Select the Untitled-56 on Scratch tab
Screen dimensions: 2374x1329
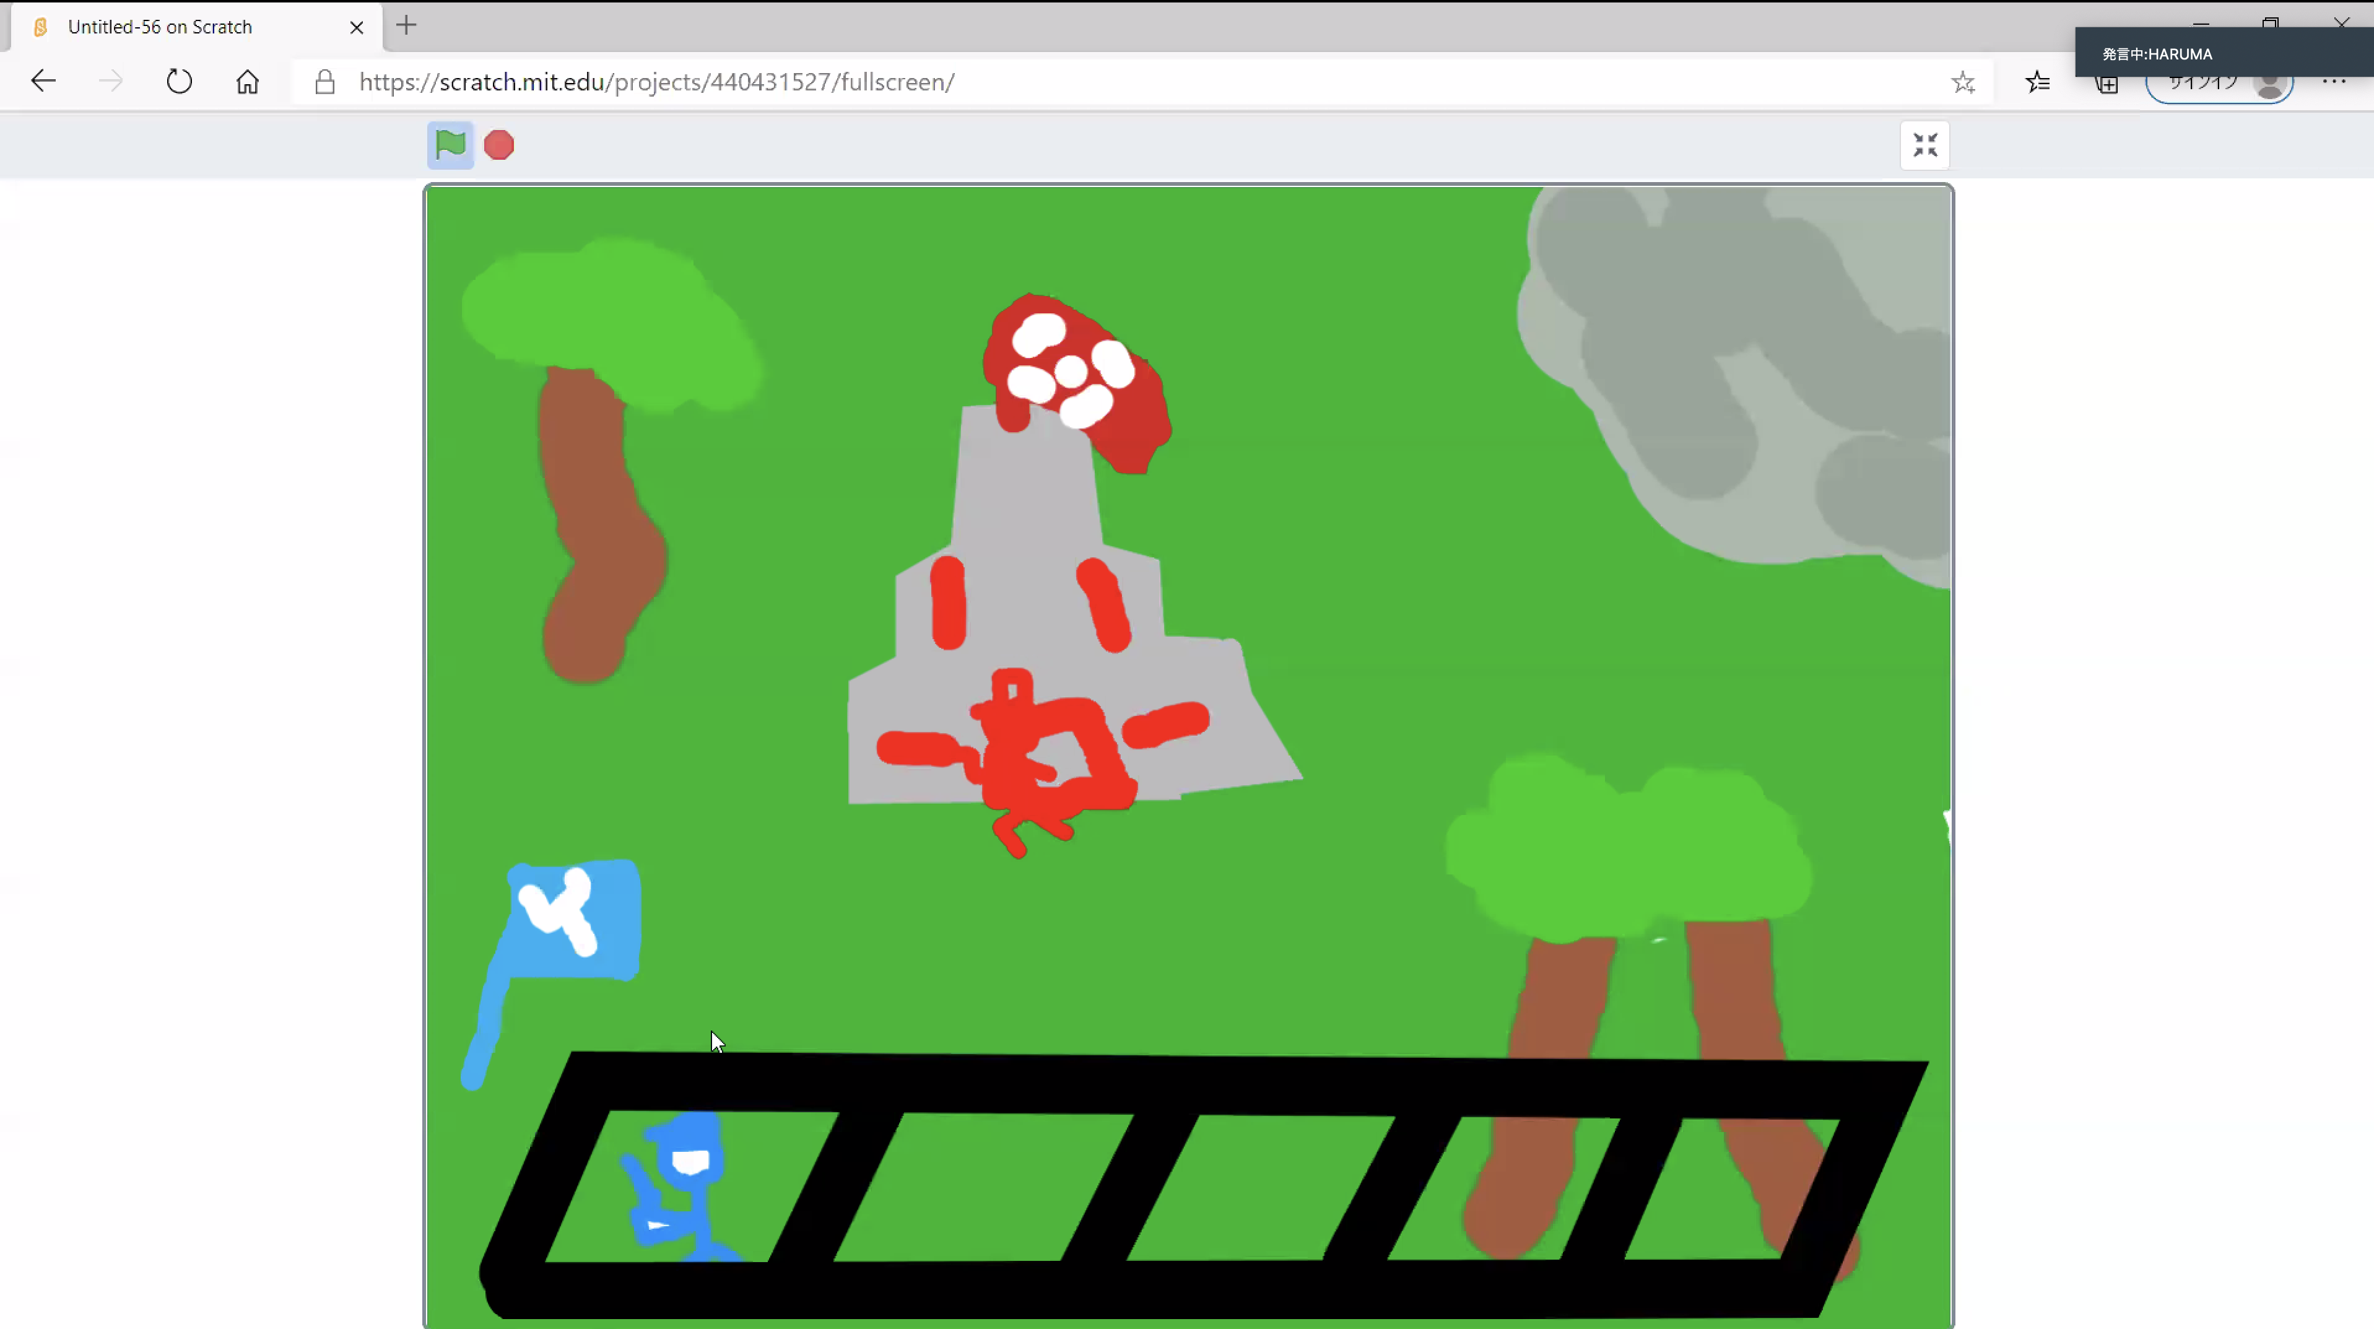(160, 27)
